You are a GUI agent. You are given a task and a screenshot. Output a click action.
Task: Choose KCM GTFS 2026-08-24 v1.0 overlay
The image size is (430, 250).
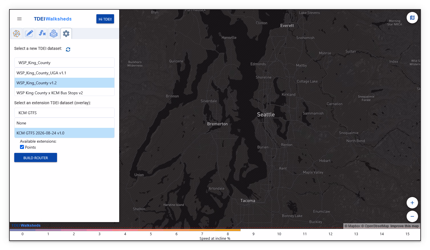click(x=64, y=133)
